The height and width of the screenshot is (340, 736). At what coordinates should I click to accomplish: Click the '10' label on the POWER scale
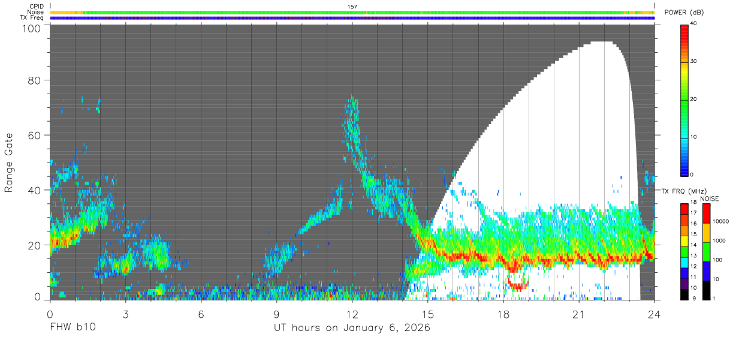point(695,137)
